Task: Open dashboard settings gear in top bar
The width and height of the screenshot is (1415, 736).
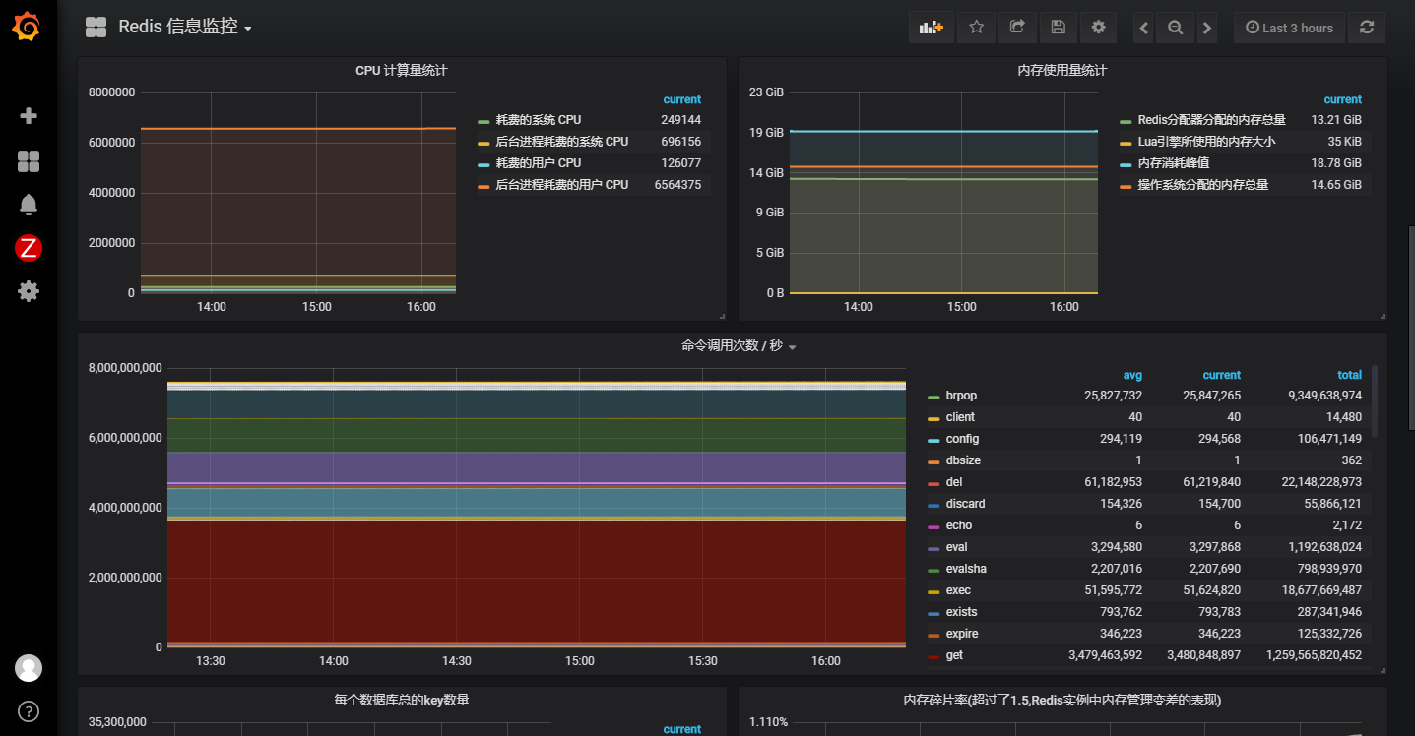Action: coord(1098,28)
